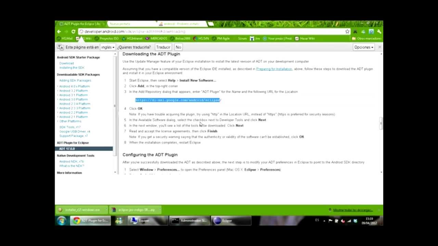Open the Installing the SDK sidebar link

pyautogui.click(x=72, y=68)
